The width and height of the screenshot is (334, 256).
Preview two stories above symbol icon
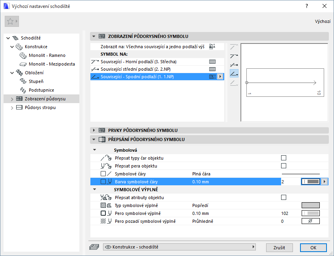(x=234, y=47)
